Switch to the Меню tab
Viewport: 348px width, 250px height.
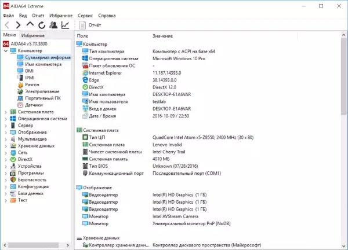pyautogui.click(x=9, y=35)
